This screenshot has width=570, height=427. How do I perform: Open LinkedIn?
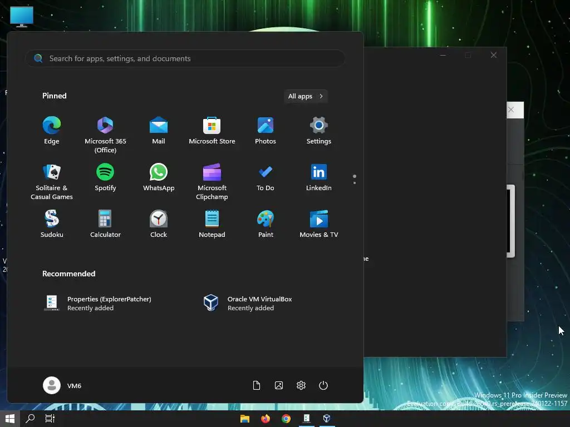[x=319, y=177]
